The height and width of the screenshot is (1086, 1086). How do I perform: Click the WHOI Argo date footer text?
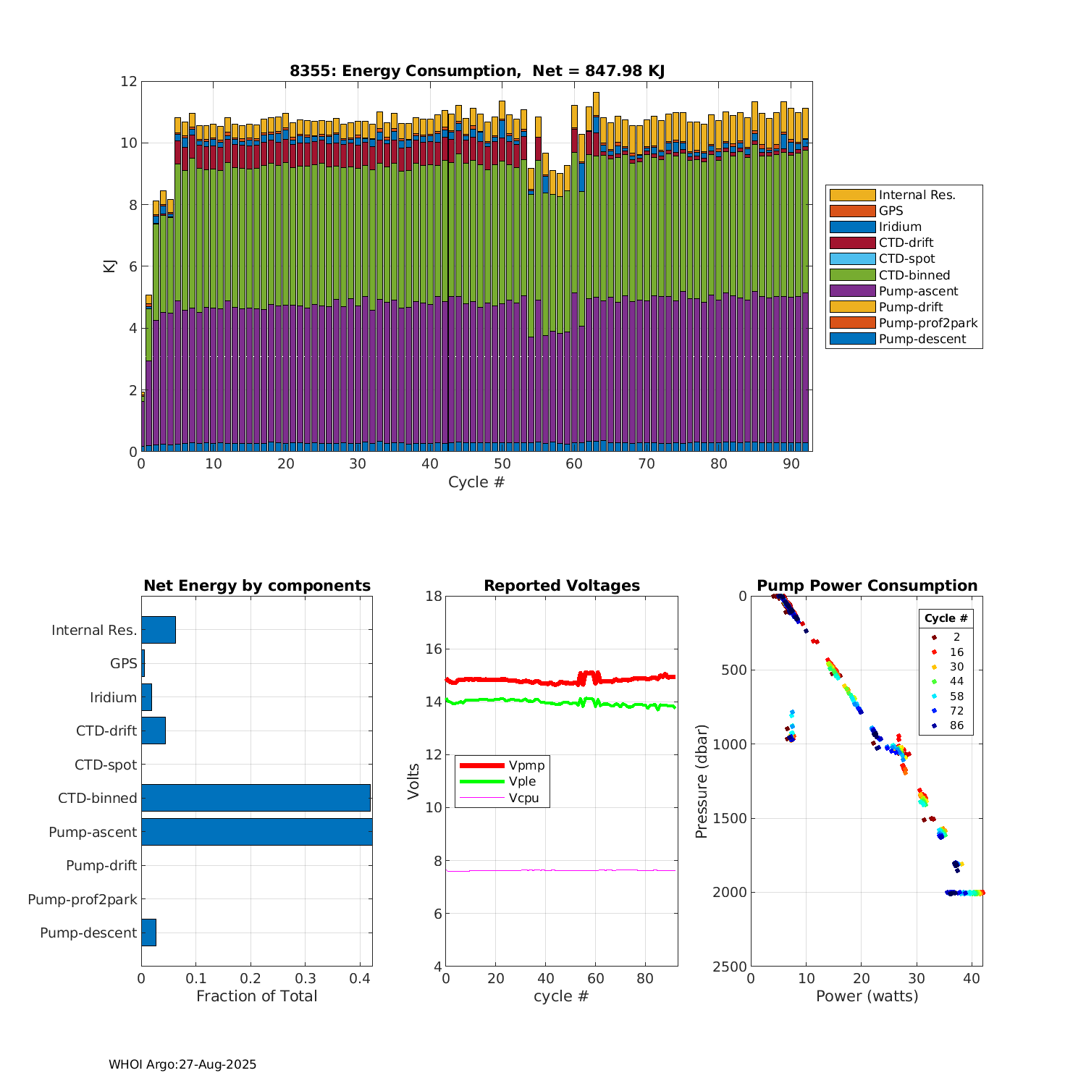point(182,1064)
